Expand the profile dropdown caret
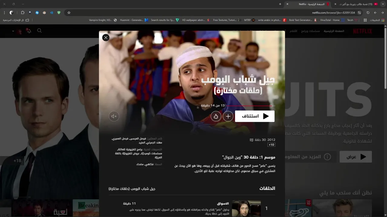This screenshot has width=387, height=217. [13, 31]
